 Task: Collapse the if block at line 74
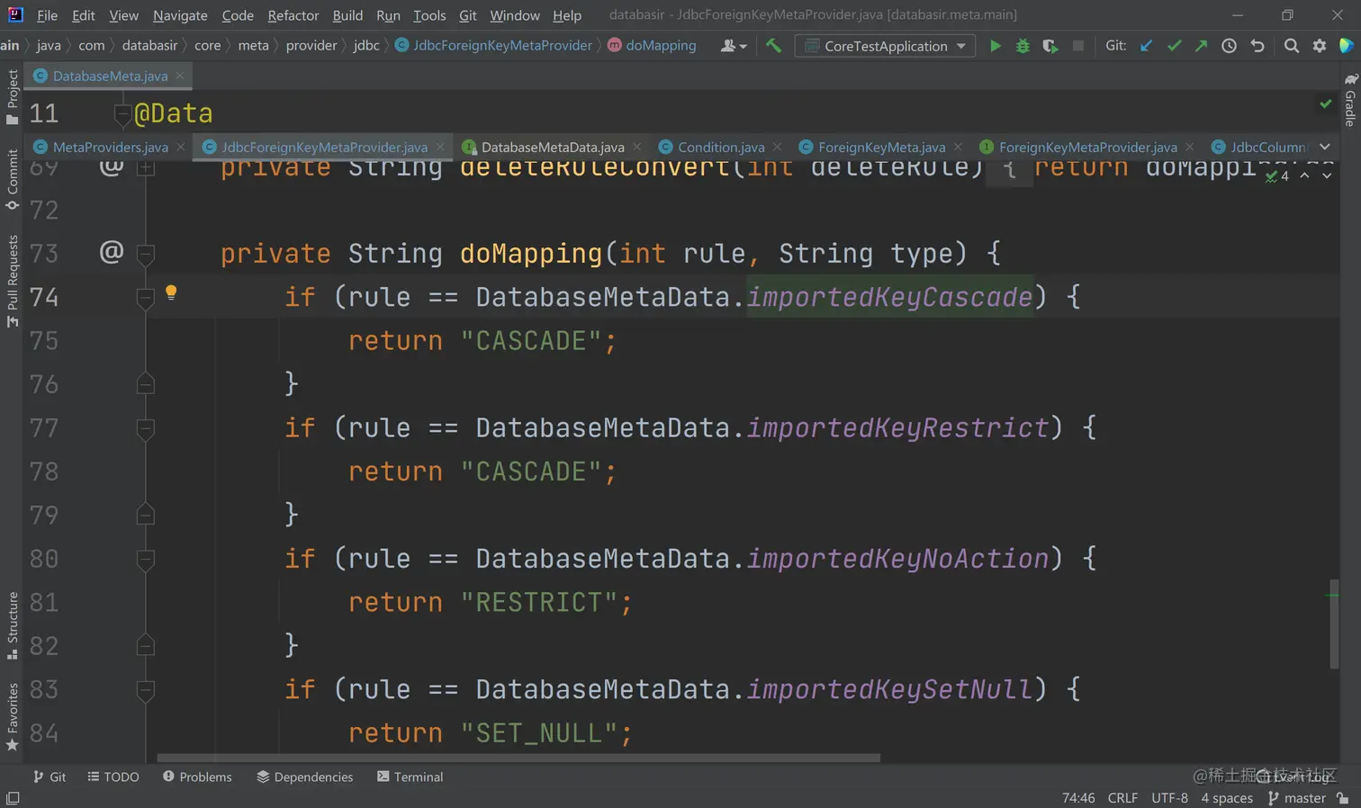[146, 298]
